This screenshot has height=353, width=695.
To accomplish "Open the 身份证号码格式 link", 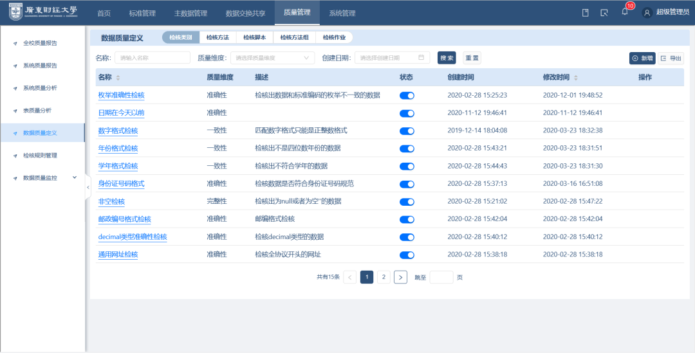I will pyautogui.click(x=121, y=184).
